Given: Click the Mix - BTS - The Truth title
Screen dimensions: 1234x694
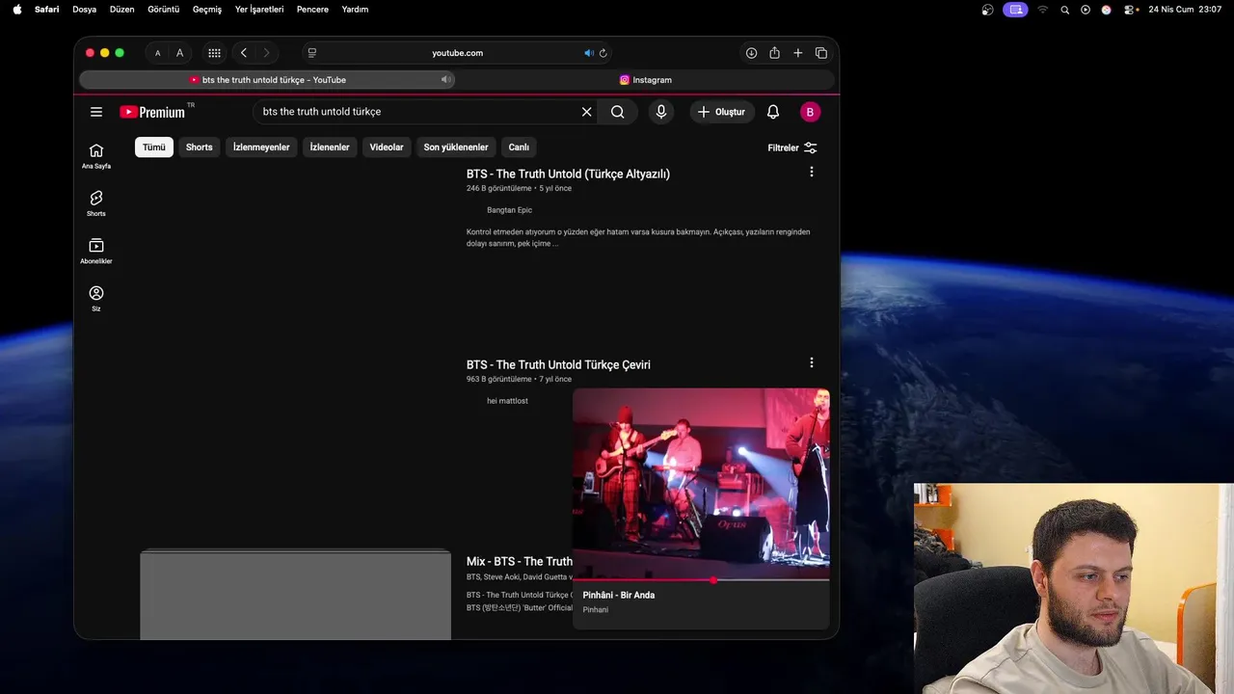Looking at the screenshot, I should pos(520,561).
